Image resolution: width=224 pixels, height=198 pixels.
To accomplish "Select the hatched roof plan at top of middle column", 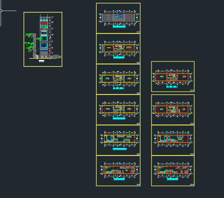I will 118,18.
